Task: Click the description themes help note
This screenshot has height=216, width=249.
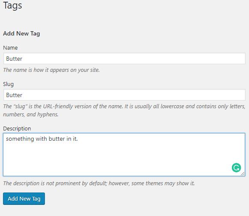Action: click(x=99, y=183)
